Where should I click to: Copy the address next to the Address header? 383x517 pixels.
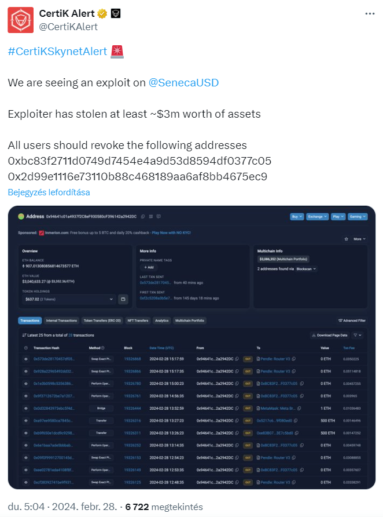143,217
